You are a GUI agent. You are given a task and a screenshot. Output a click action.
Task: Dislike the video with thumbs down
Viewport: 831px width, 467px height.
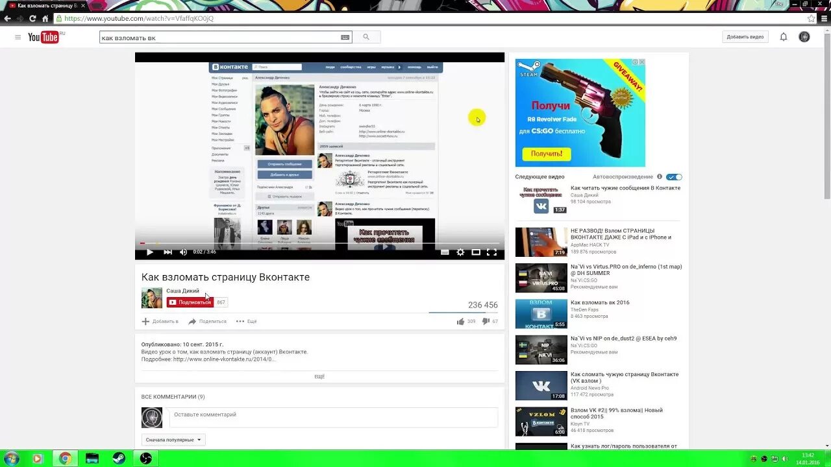point(485,321)
